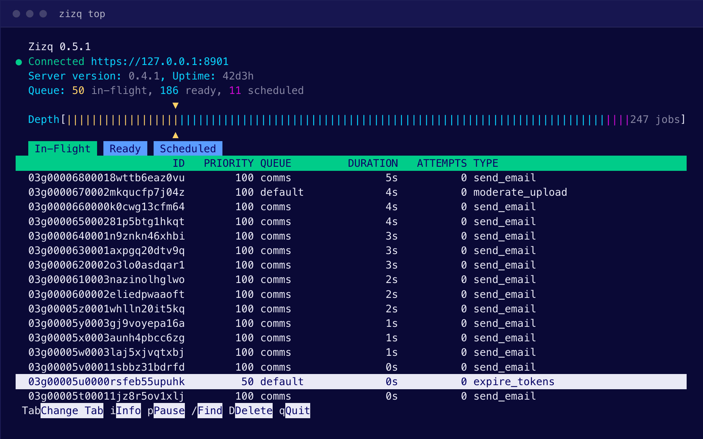Click the up-pointing marker below Depth bar
Viewport: 703px width, 439px height.
point(176,135)
